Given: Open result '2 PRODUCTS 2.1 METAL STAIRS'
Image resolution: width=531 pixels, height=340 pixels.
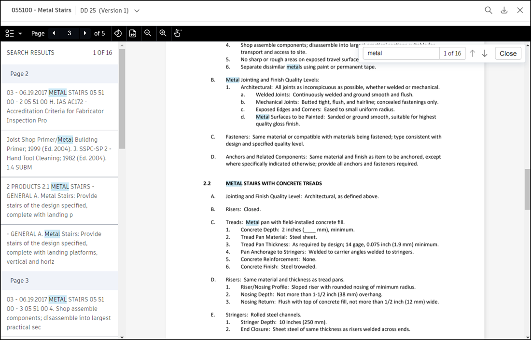Looking at the screenshot, I should pyautogui.click(x=59, y=200).
